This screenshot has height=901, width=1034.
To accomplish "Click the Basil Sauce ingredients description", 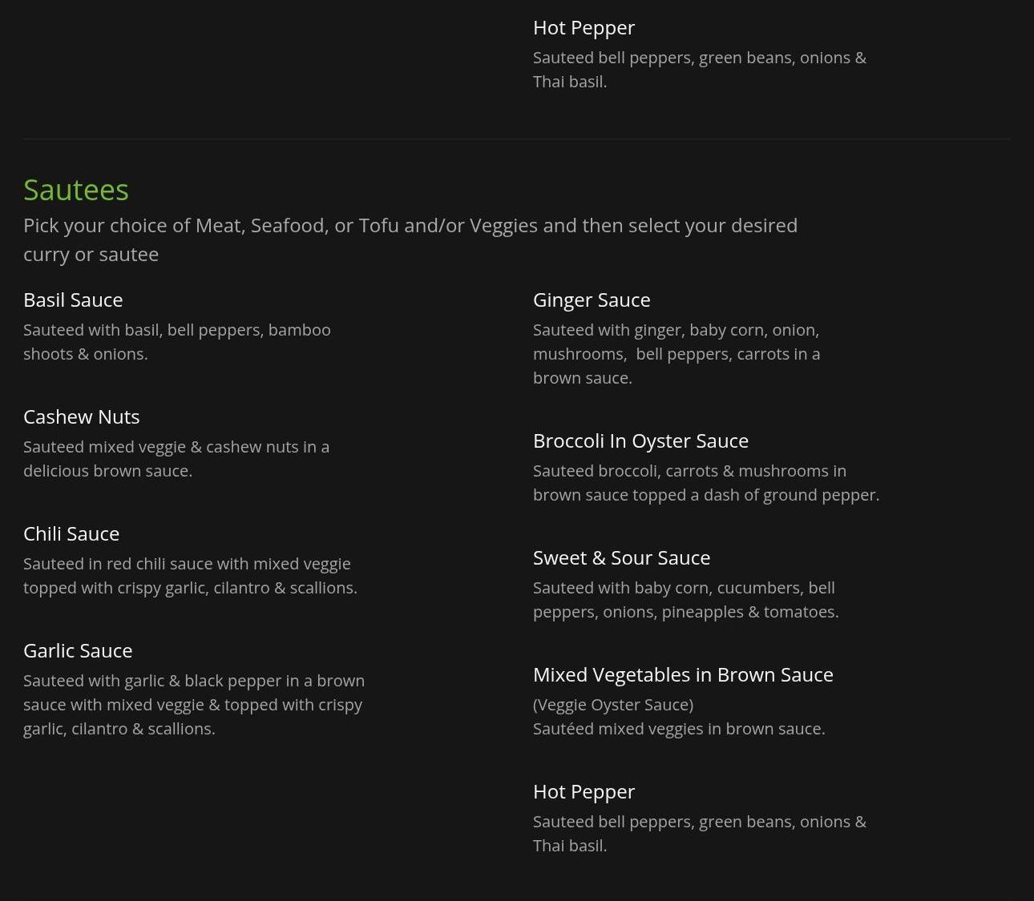I will (x=177, y=342).
